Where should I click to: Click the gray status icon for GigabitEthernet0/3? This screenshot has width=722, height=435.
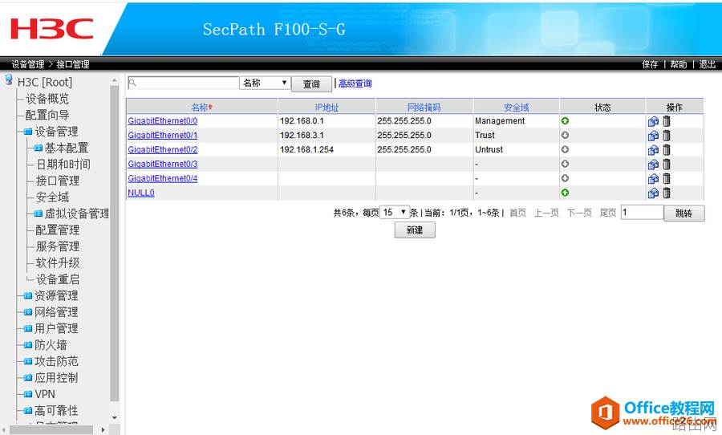point(565,164)
